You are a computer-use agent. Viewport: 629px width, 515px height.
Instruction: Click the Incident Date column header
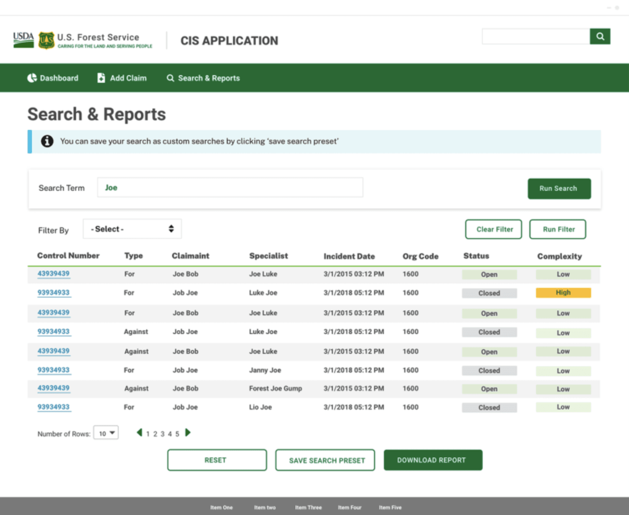point(349,256)
